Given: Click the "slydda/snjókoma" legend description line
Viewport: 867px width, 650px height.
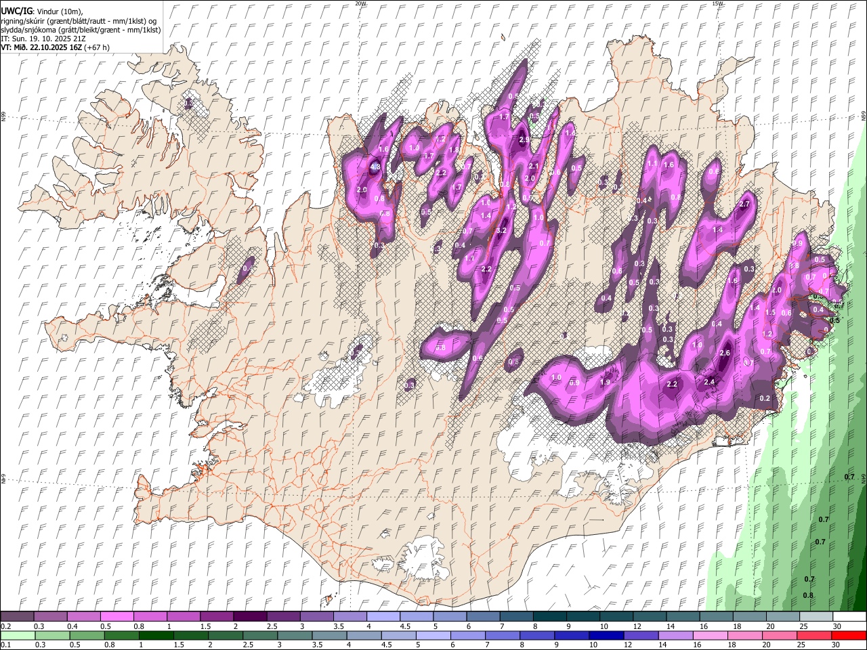Looking at the screenshot, I should pyautogui.click(x=81, y=30).
